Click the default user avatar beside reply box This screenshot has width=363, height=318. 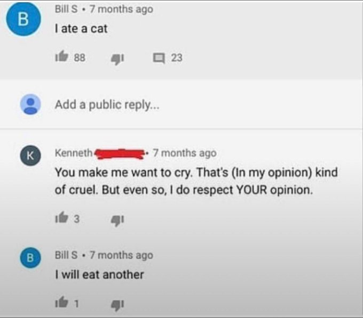click(x=30, y=104)
